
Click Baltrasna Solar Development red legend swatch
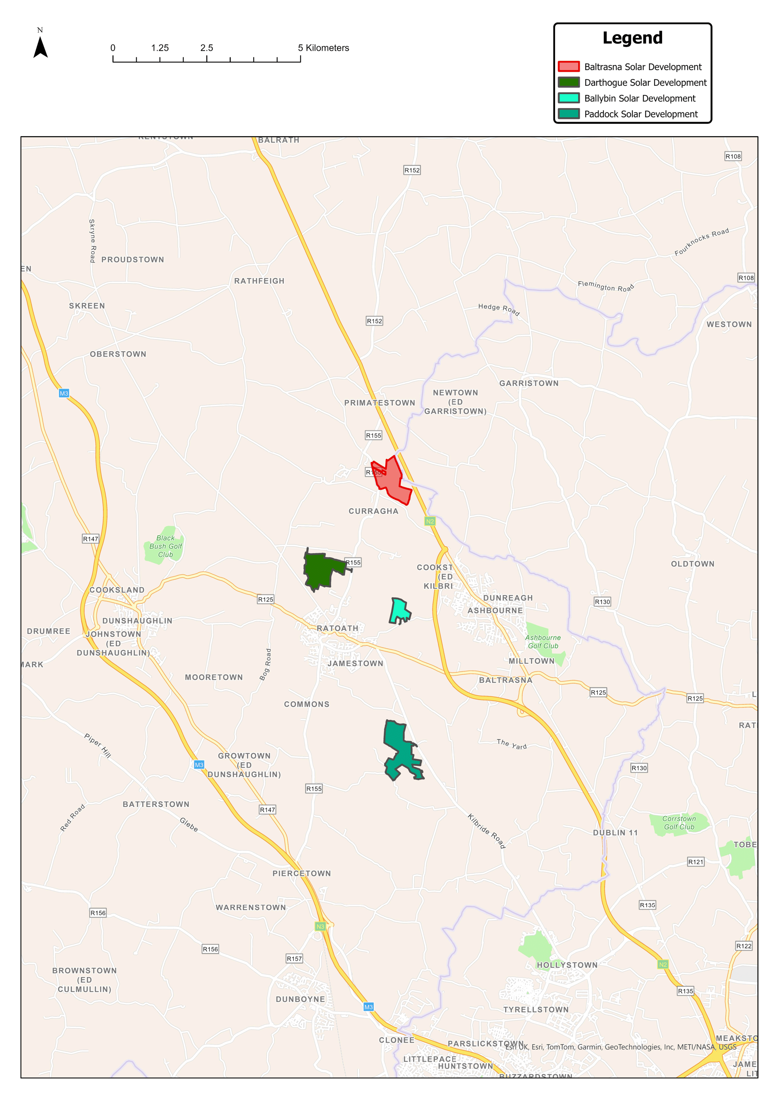(569, 66)
